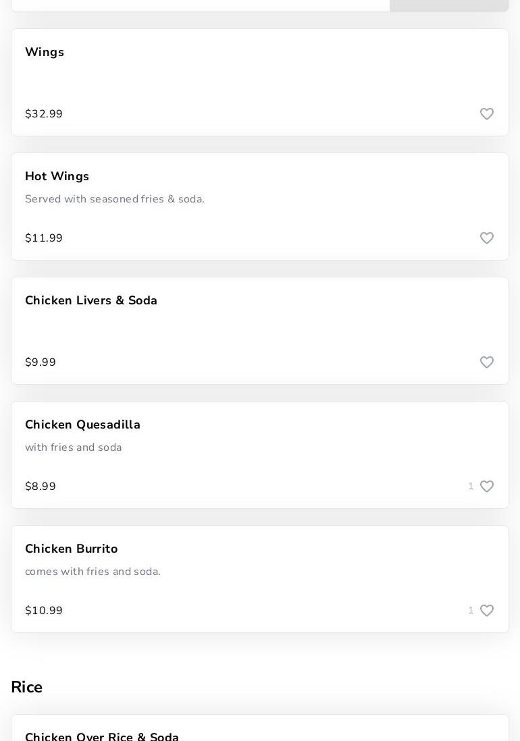The height and width of the screenshot is (741, 520).
Task: Choose the Chicken Quesadilla item title
Action: [x=82, y=424]
